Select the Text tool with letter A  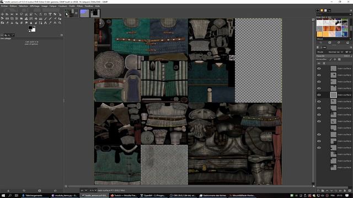pyautogui.click(x=45, y=23)
